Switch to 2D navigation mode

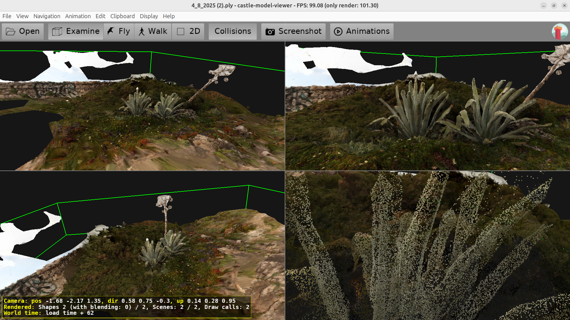[x=188, y=31]
